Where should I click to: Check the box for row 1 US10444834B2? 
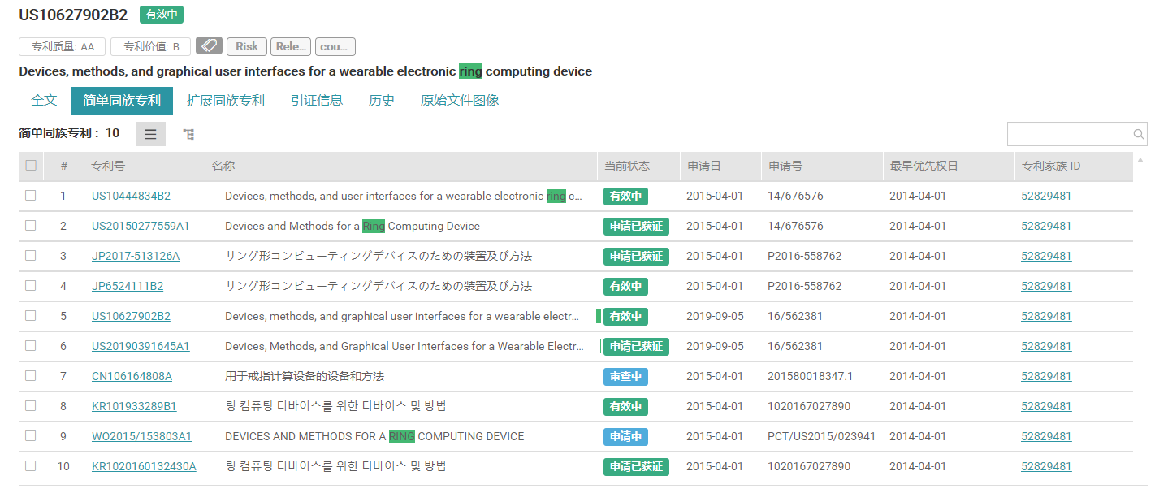coord(31,196)
